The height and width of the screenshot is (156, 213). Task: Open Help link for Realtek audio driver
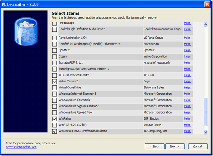(187, 29)
